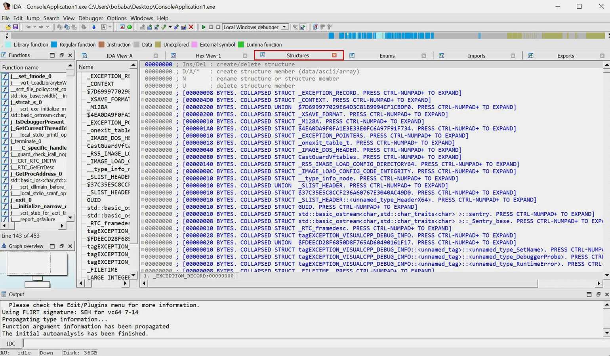Select the j_IsDebuggerPresent function in list

click(x=38, y=122)
